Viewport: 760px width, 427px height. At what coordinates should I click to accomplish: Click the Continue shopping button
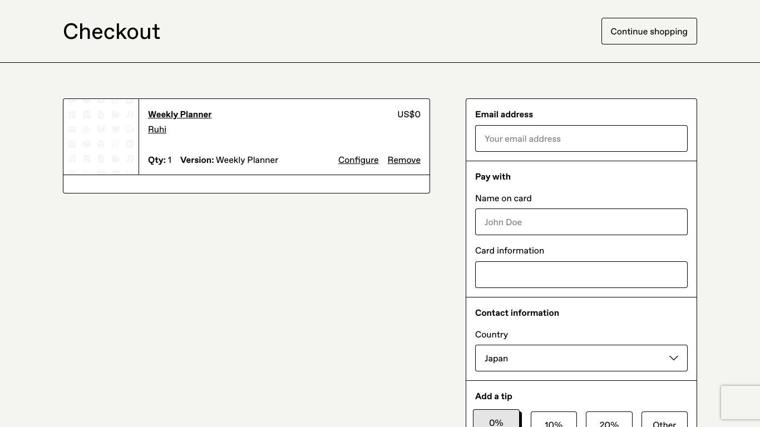point(649,31)
